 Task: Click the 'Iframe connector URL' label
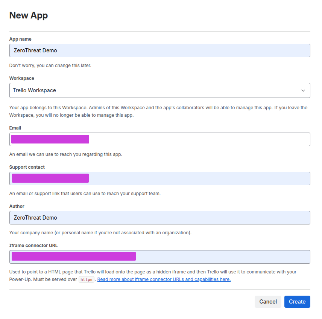coord(33,246)
